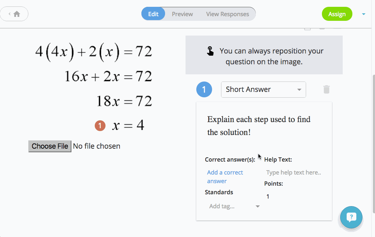Image resolution: width=375 pixels, height=237 pixels.
Task: Click the question text Explain each step
Action: (259, 126)
